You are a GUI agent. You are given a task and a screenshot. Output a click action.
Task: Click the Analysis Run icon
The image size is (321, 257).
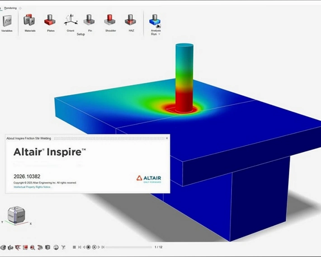156,21
